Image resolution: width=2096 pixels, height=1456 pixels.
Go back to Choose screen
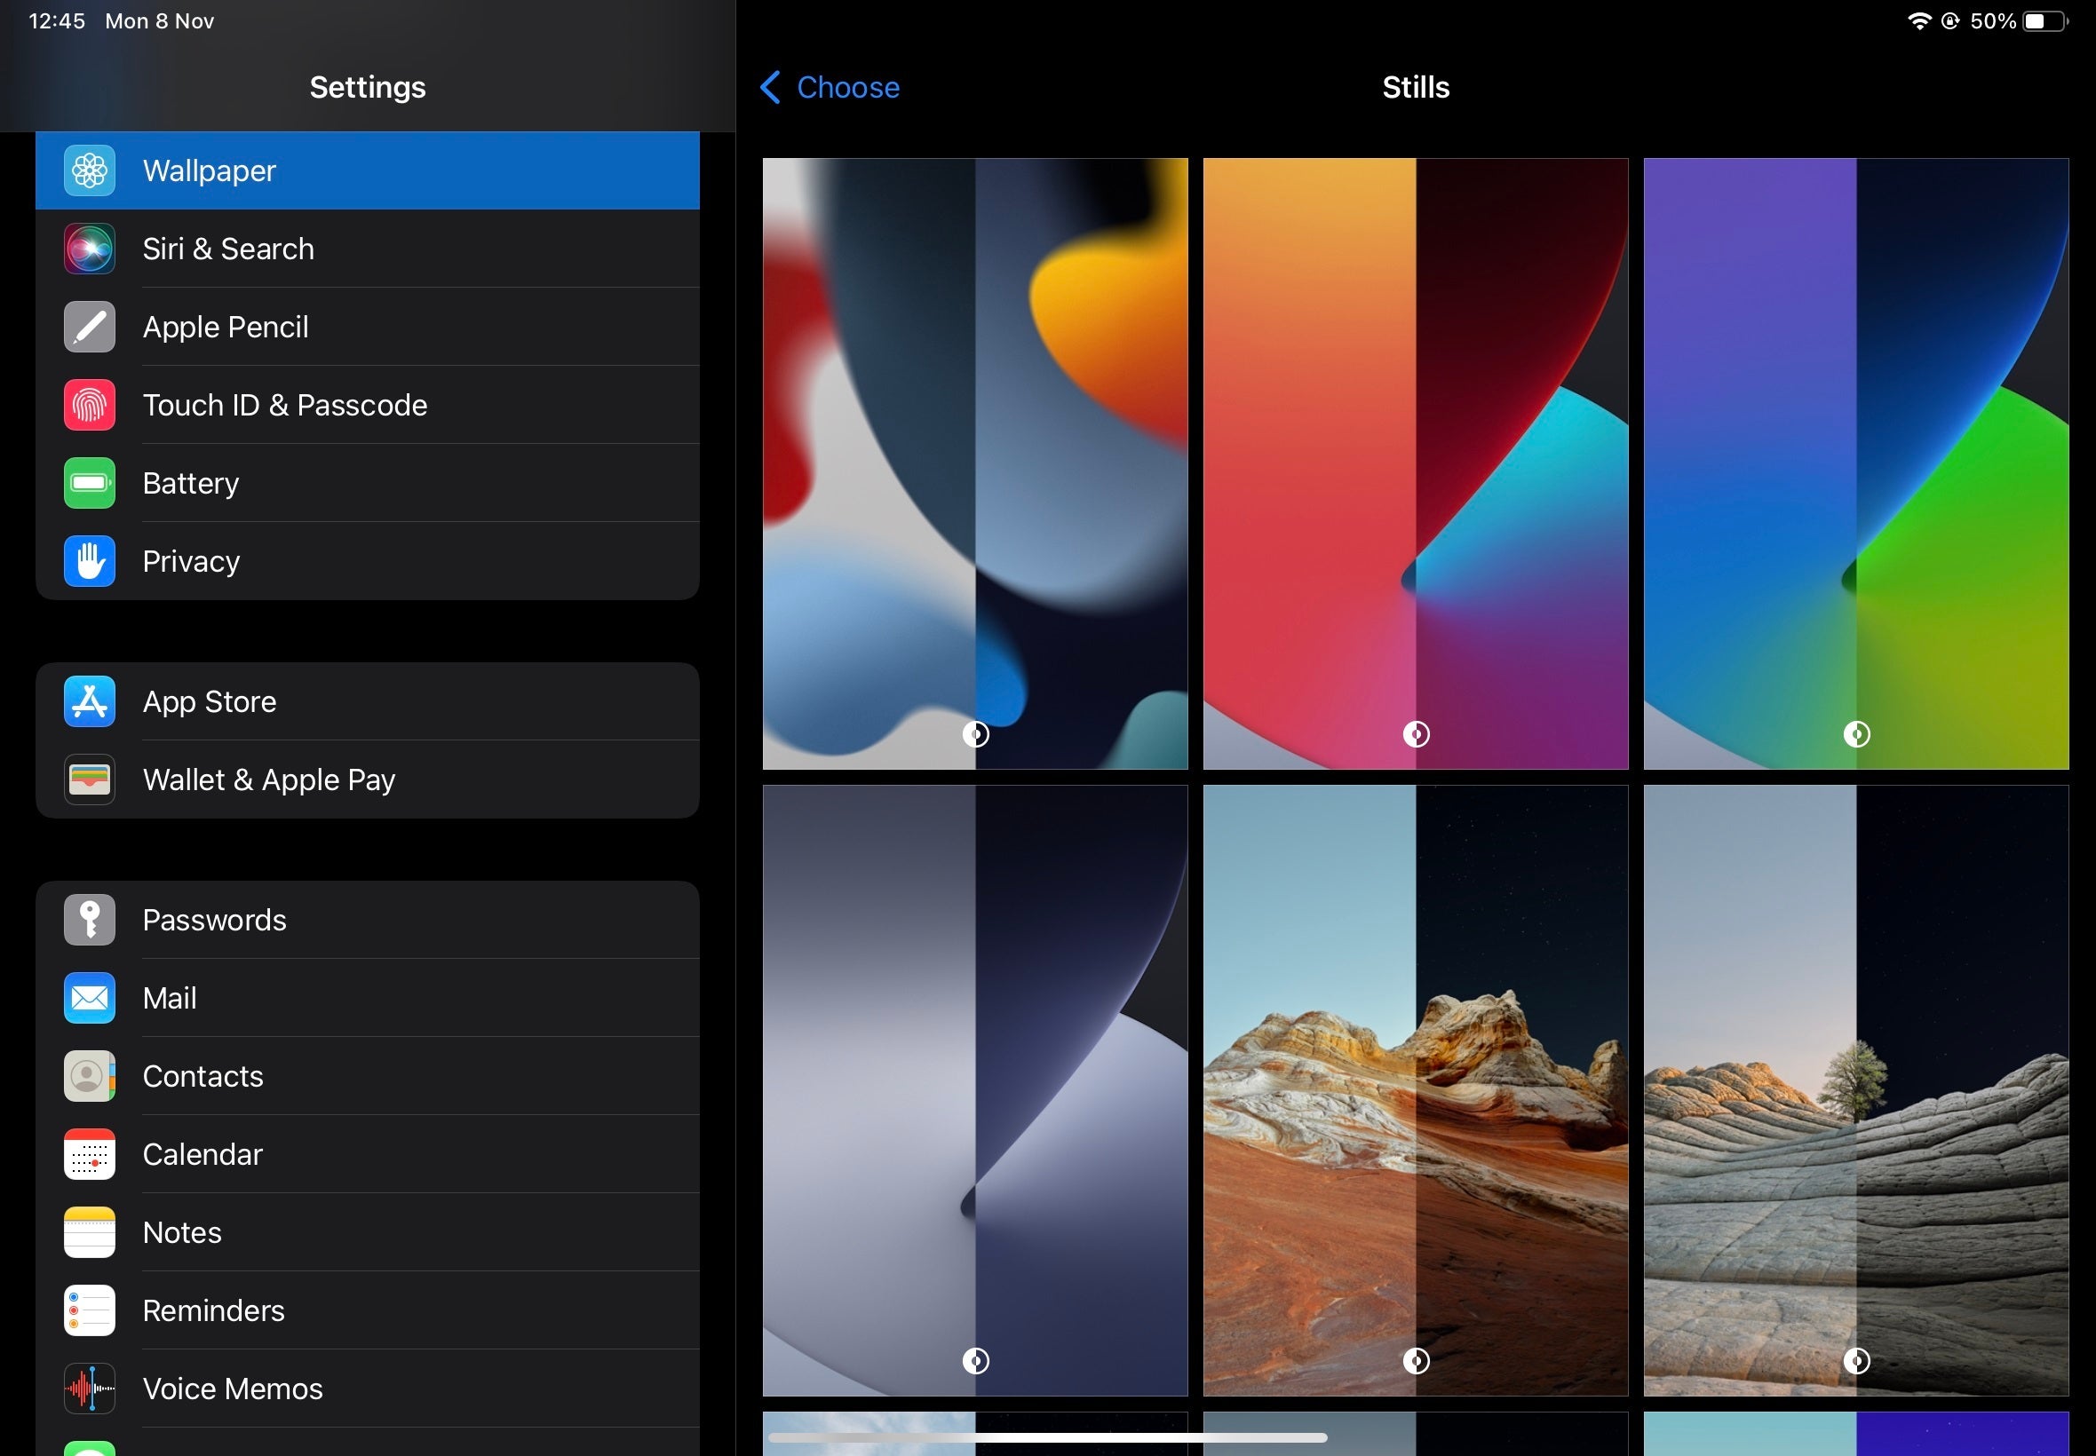830,88
